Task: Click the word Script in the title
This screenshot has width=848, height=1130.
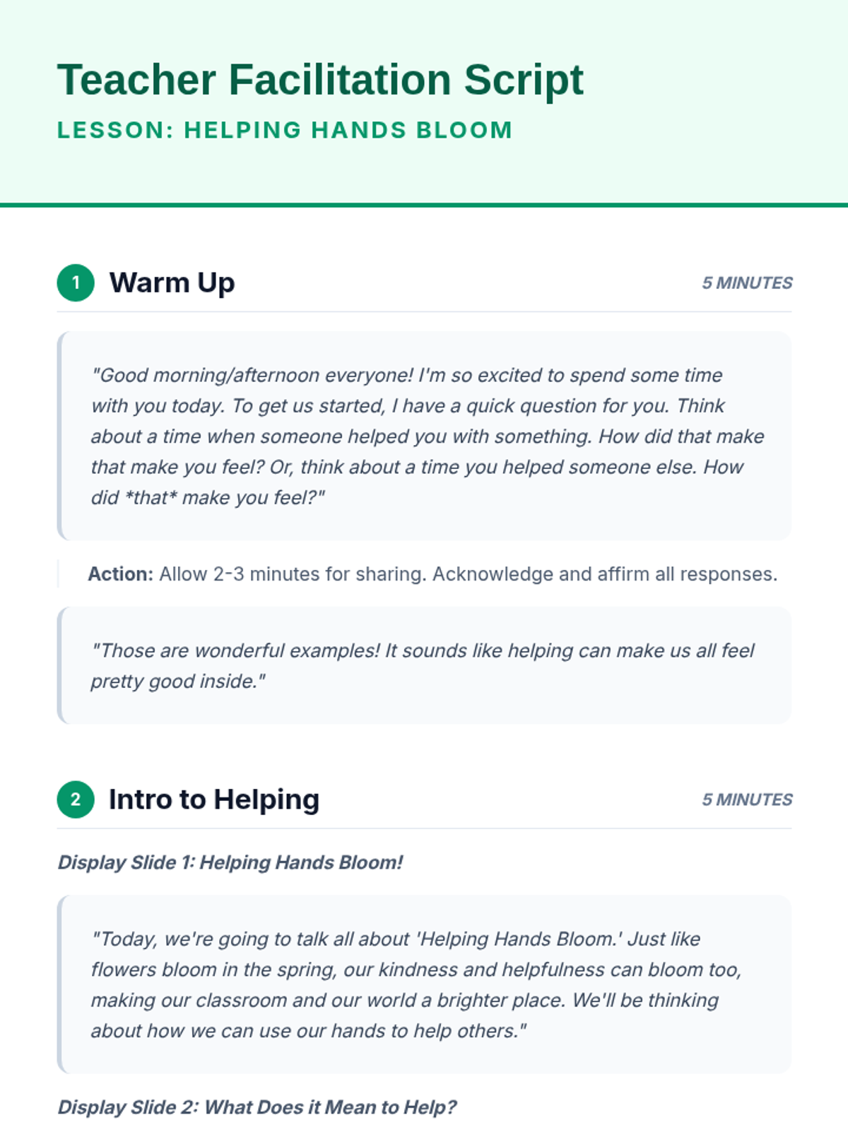Action: tap(524, 80)
